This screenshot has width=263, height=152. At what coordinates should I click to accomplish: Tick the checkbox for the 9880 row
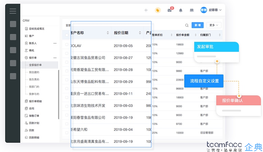[x=67, y=71]
